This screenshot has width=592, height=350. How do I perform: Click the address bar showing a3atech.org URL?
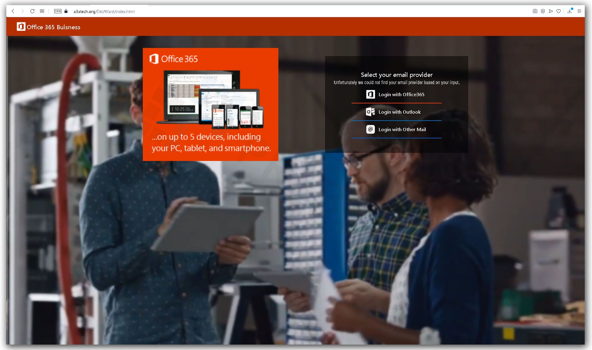(104, 11)
